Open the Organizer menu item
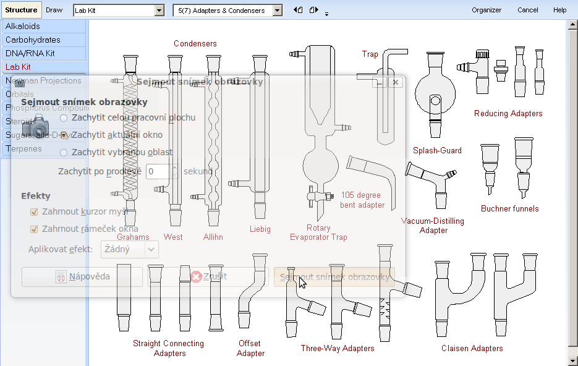Image resolution: width=578 pixels, height=366 pixels. pyautogui.click(x=487, y=10)
